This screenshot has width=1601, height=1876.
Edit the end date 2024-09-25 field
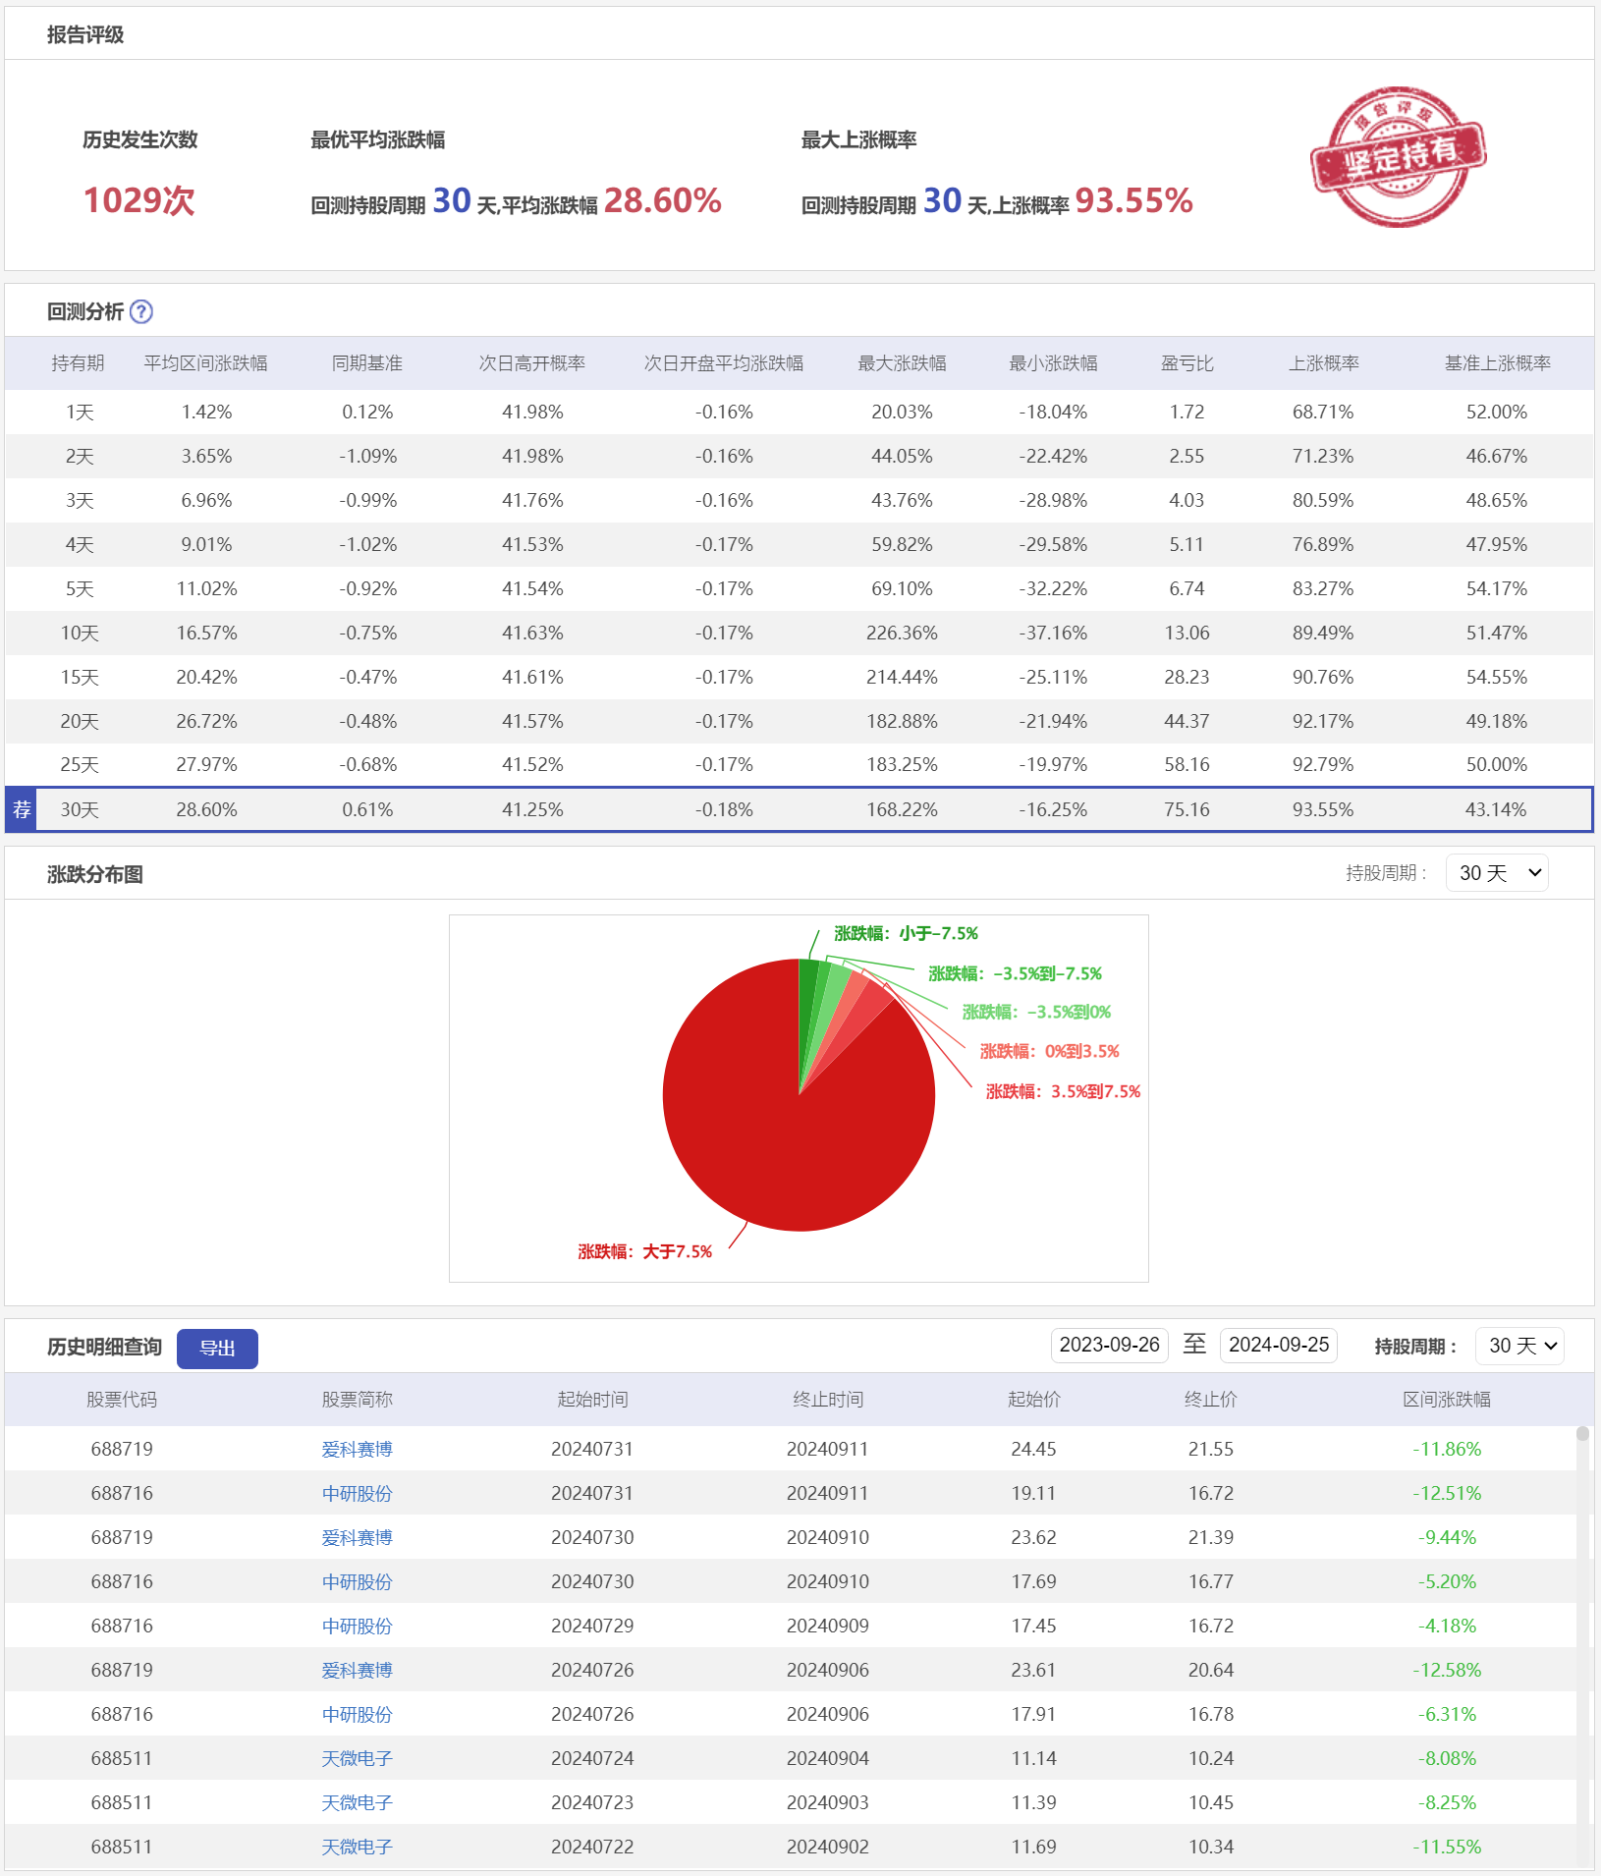pos(1278,1345)
